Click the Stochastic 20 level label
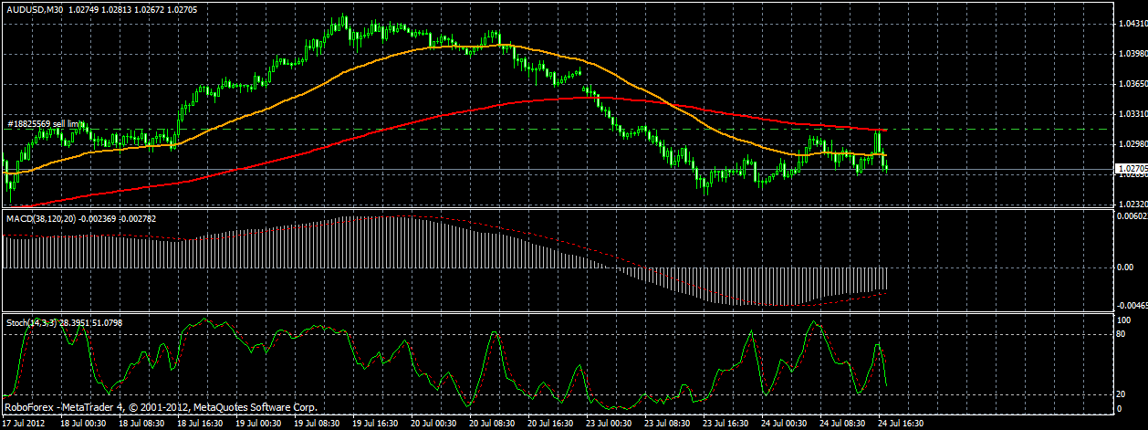The image size is (1148, 430). coord(1122,393)
